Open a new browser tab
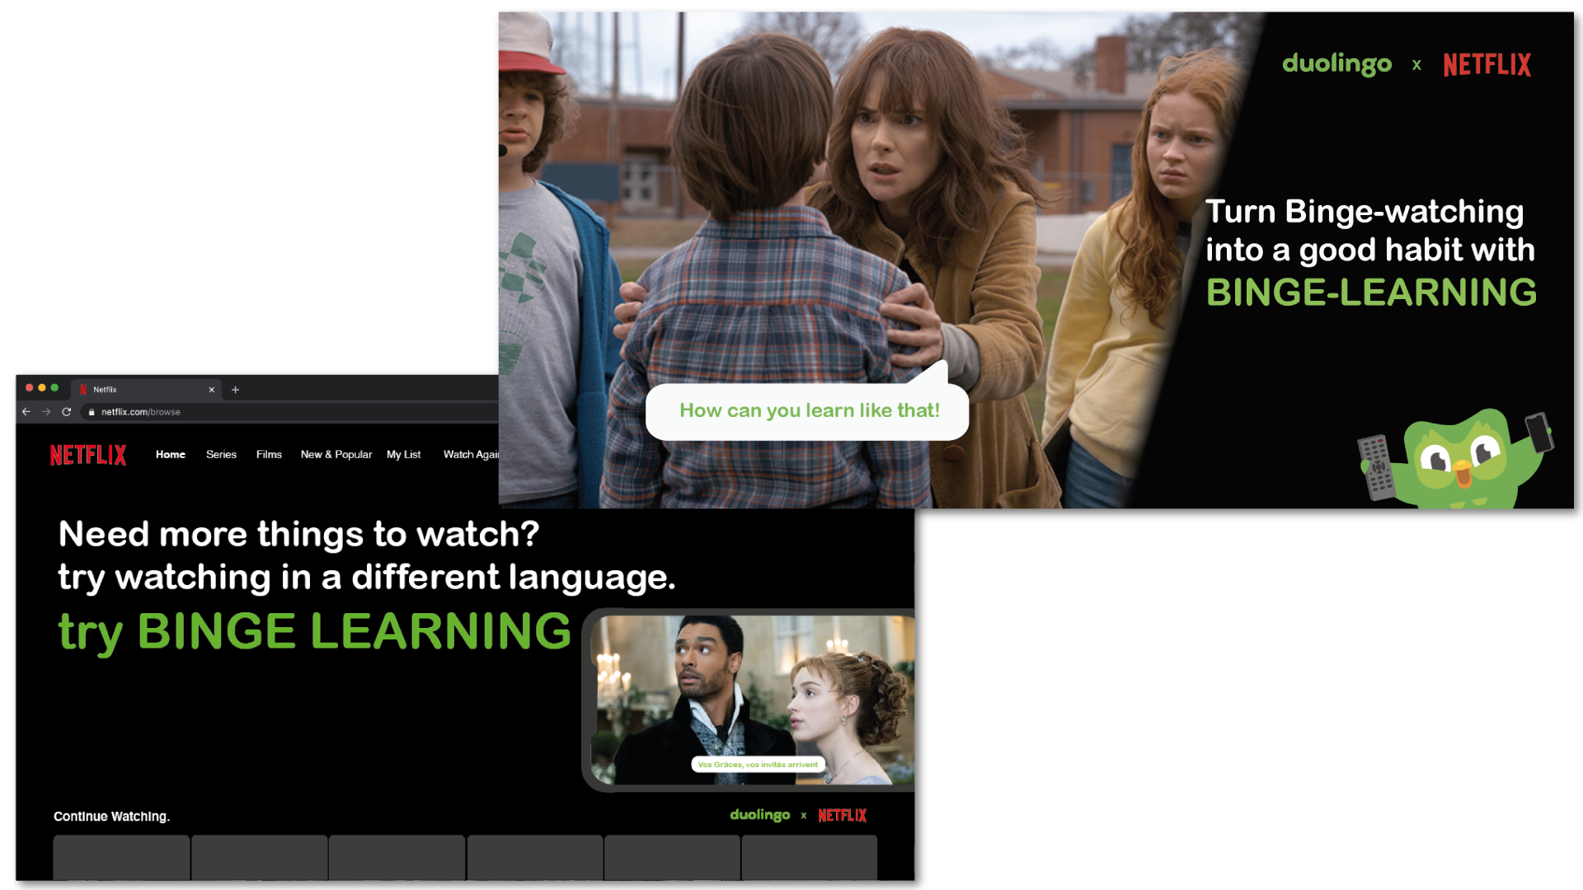Image resolution: width=1583 pixels, height=890 pixels. tap(235, 390)
